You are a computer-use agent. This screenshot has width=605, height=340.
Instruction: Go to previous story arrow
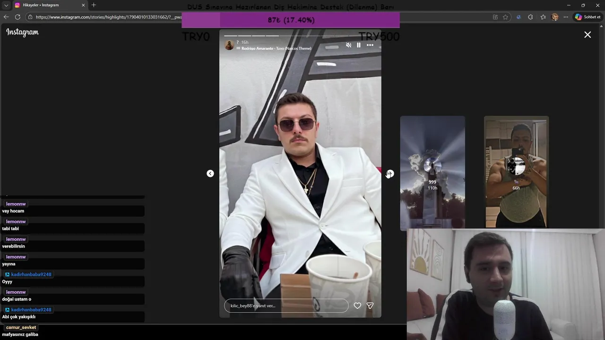[x=210, y=173]
